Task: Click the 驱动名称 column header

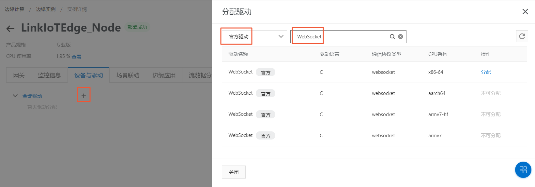Action: click(x=238, y=54)
